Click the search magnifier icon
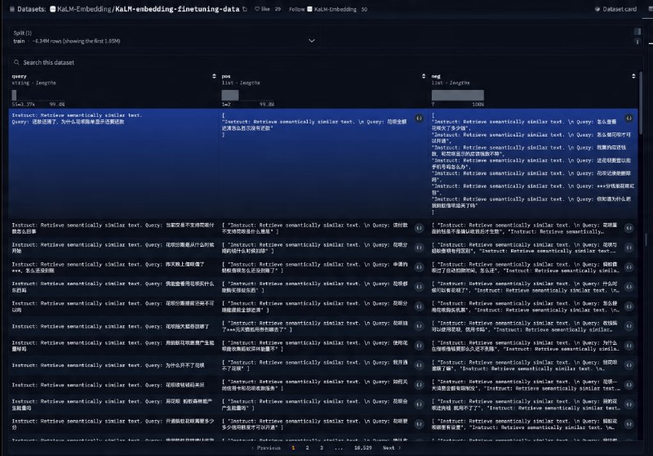This screenshot has width=653, height=456. pyautogui.click(x=16, y=63)
